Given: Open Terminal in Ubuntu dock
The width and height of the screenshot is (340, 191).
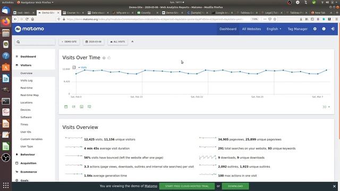Looking at the screenshot, I should point(6,101).
